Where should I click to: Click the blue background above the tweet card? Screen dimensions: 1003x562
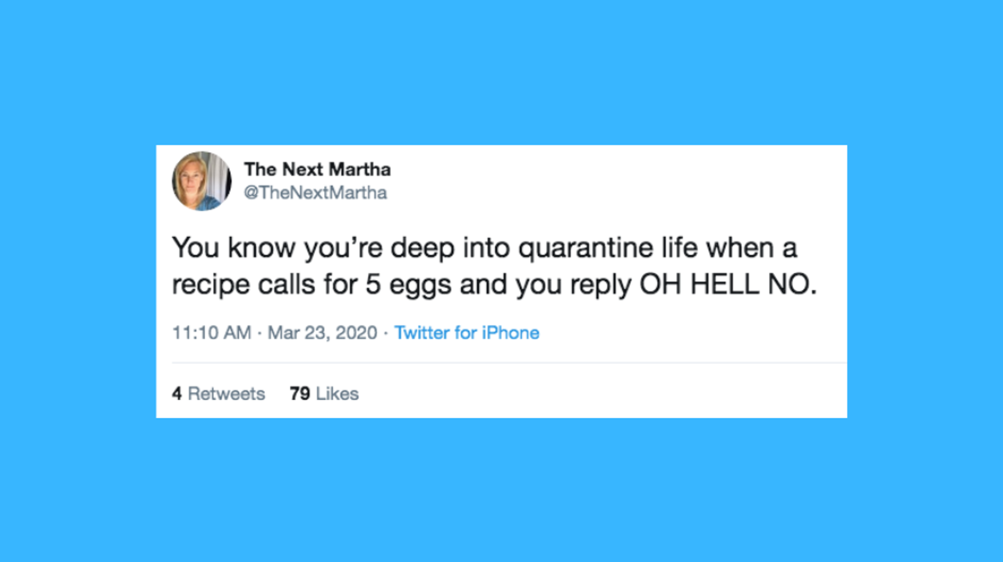[501, 68]
